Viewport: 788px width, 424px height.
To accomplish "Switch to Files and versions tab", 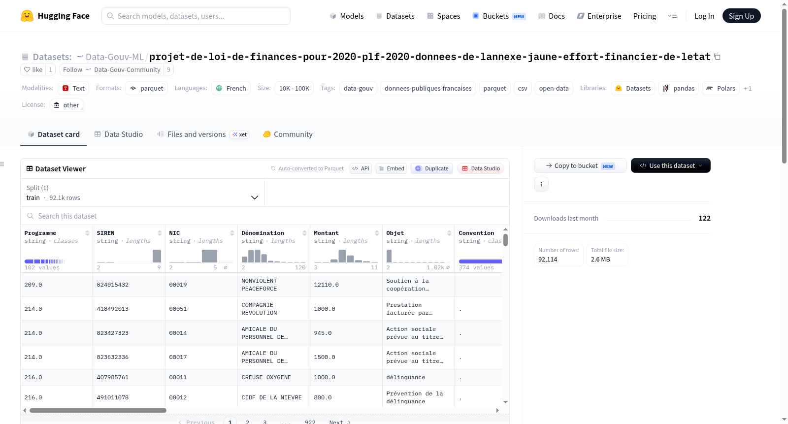I will (202, 134).
